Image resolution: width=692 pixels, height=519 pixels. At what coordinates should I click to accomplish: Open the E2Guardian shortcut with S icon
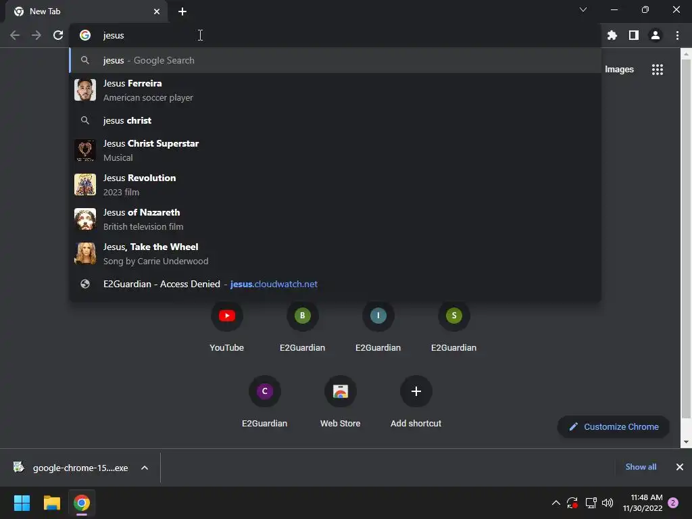(x=453, y=327)
